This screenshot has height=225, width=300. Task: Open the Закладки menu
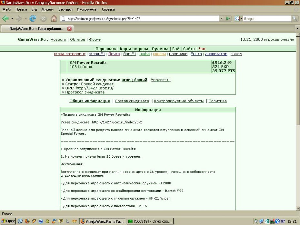65,9
